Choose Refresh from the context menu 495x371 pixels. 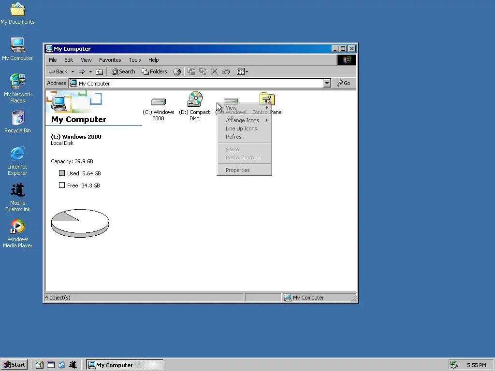[244, 137]
